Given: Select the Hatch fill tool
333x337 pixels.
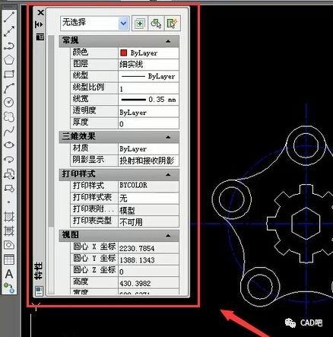Looking at the screenshot, I should point(9,217).
